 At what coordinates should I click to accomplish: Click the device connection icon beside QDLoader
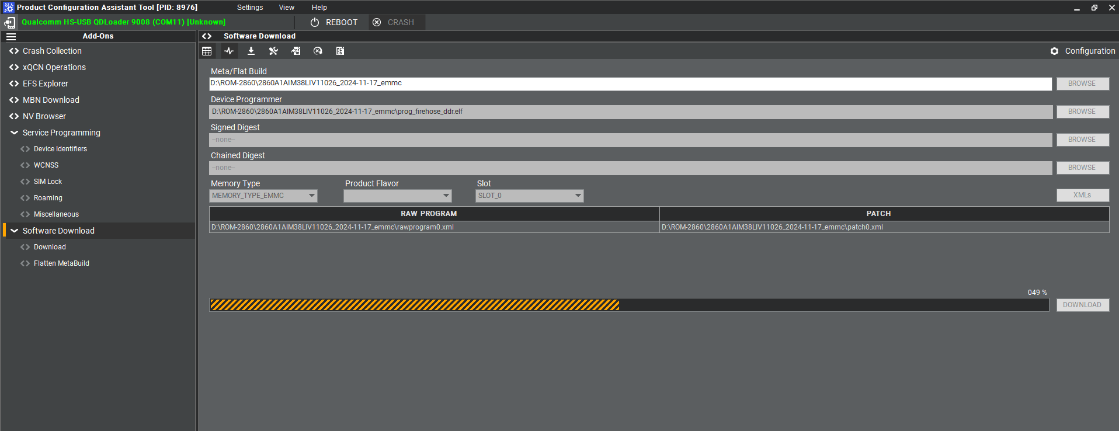(10, 22)
